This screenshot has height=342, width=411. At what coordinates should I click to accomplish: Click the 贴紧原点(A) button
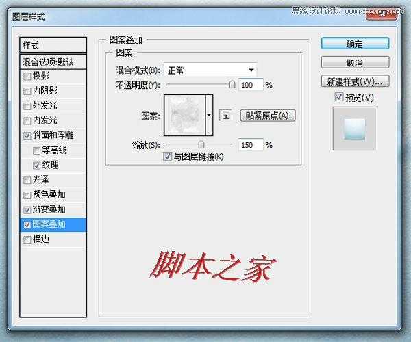click(x=268, y=116)
